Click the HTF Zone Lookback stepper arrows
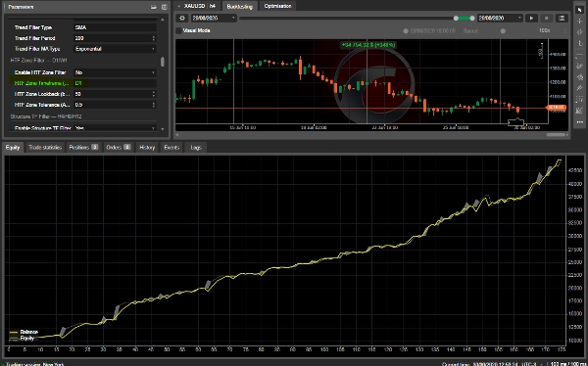 click(154, 94)
